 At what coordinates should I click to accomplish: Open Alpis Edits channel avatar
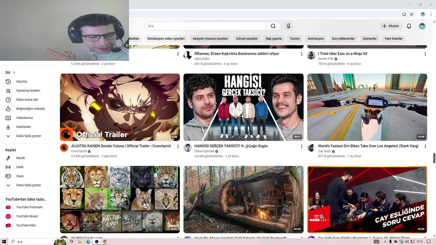(x=188, y=55)
